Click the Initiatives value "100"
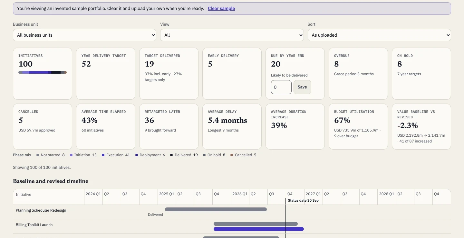The image size is (464, 238). coord(25,64)
